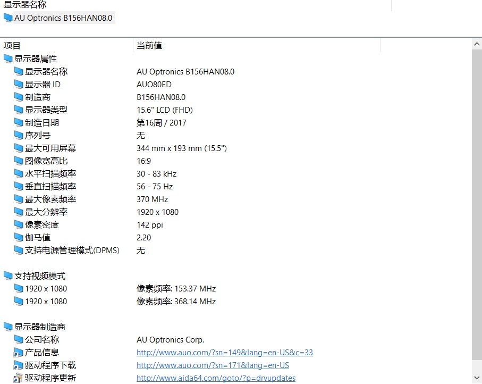Click the icon beside 制造商
Viewport: 482px width, 384px height.
pyautogui.click(x=20, y=97)
